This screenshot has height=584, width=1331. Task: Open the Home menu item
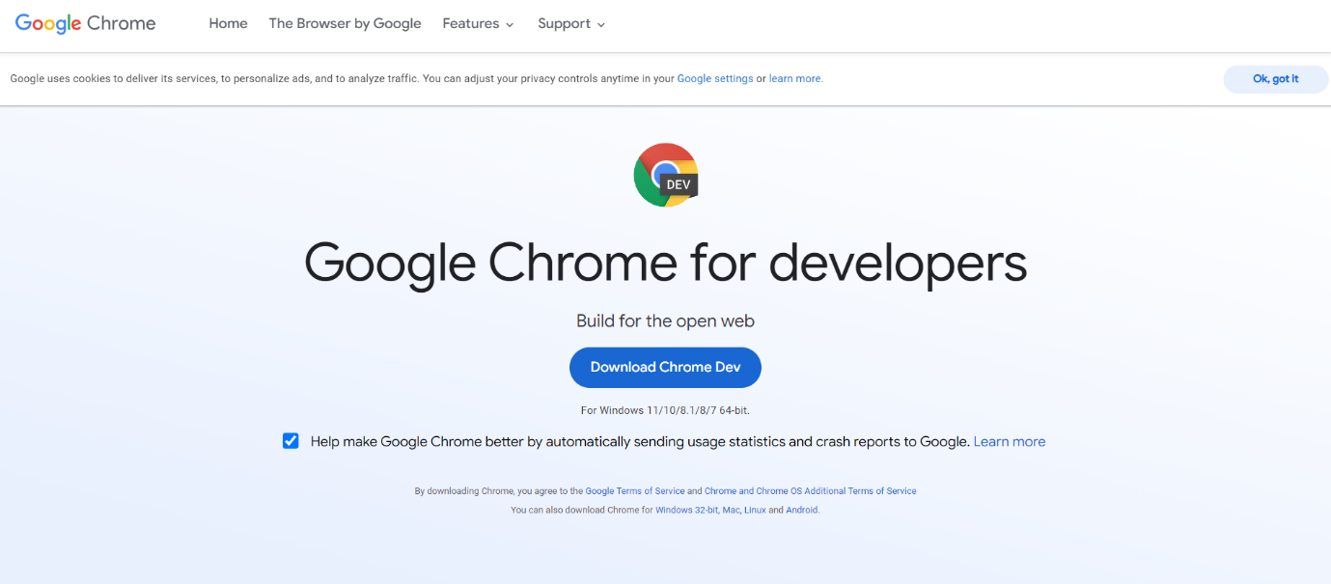coord(228,23)
